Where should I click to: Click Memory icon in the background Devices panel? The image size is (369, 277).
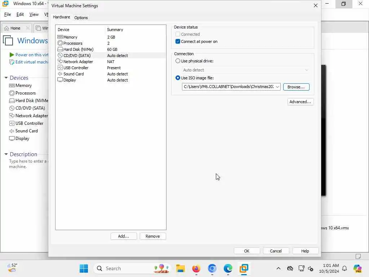tap(12, 85)
